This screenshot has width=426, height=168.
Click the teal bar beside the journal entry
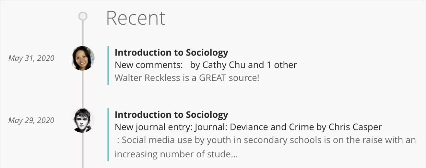pyautogui.click(x=108, y=134)
